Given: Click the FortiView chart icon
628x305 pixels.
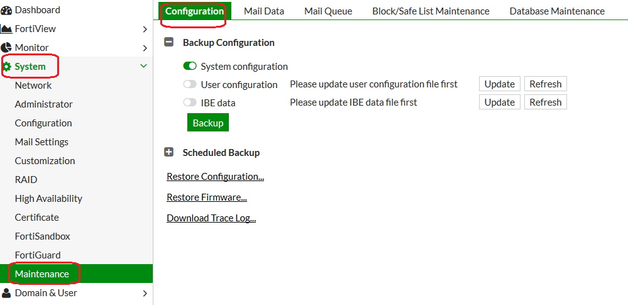Looking at the screenshot, I should click(6, 29).
